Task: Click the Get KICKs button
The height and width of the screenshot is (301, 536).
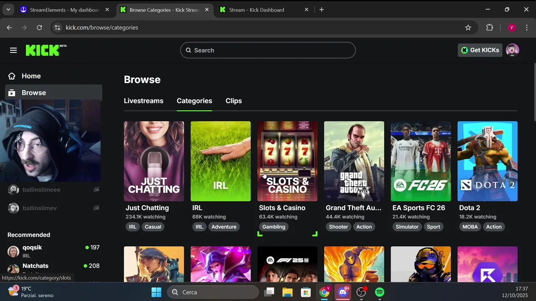Action: 480,50
